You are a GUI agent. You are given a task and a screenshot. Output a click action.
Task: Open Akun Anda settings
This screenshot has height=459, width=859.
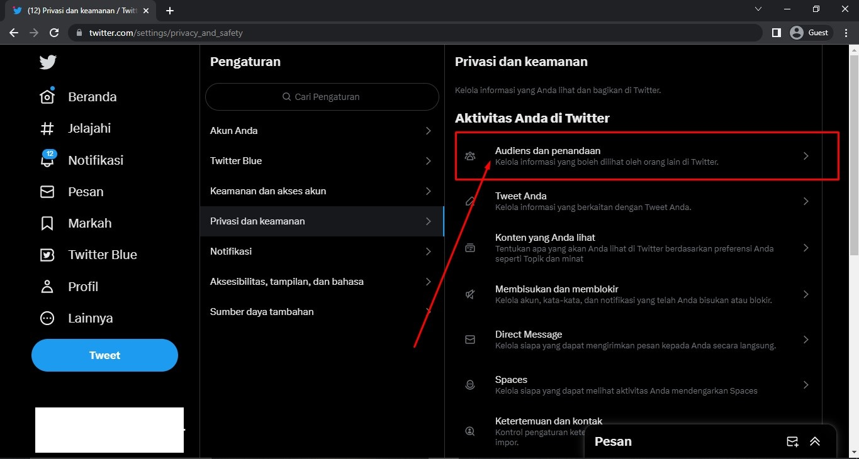(x=322, y=131)
